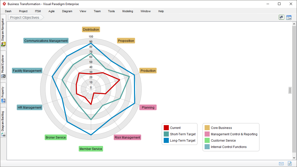The width and height of the screenshot is (297, 167).
Task: Open the panel layout switcher icon
Action: click(289, 18)
